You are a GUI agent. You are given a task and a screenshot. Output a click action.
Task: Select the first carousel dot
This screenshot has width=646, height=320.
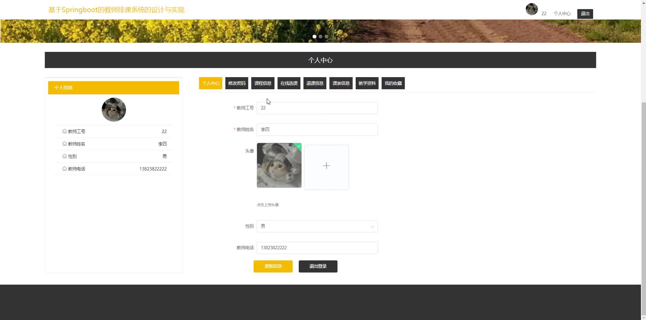(314, 36)
